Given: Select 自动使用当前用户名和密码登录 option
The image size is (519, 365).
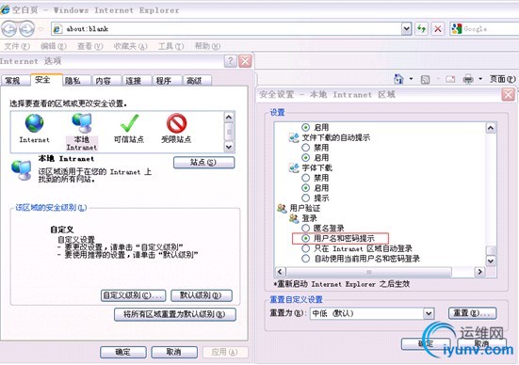Looking at the screenshot, I should point(306,259).
